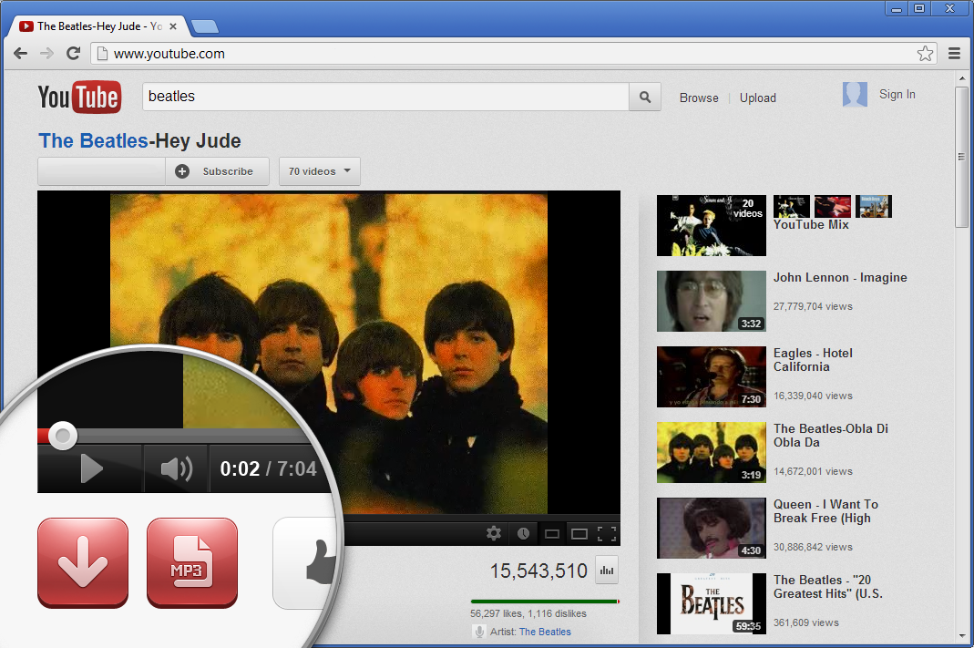This screenshot has width=974, height=648.
Task: Click the 56,297 likes, 1,116 dislikes text
Action: pyautogui.click(x=528, y=614)
